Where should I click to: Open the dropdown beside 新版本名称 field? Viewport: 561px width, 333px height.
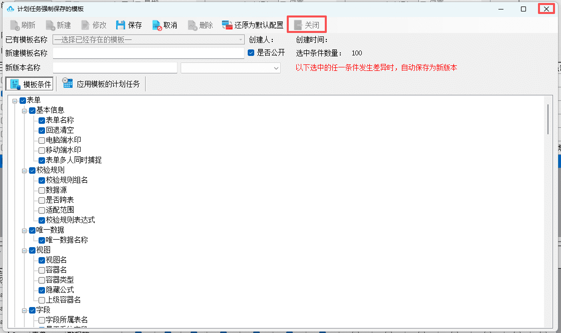[231, 68]
